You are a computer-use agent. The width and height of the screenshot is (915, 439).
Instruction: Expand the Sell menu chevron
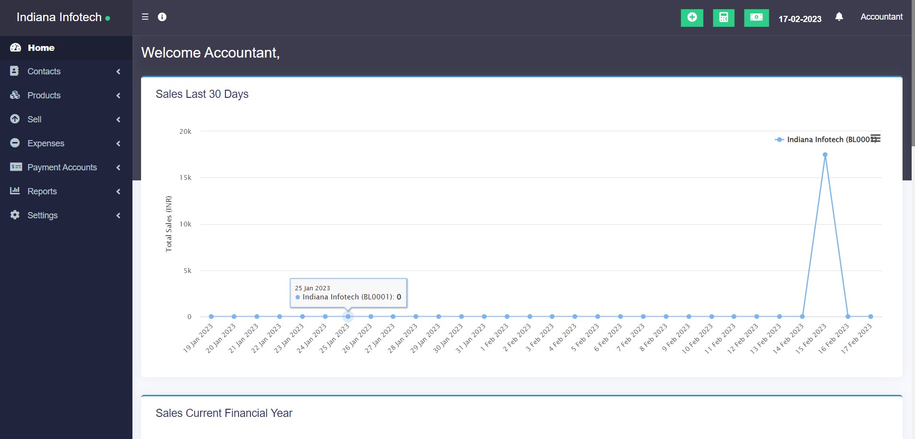point(118,119)
